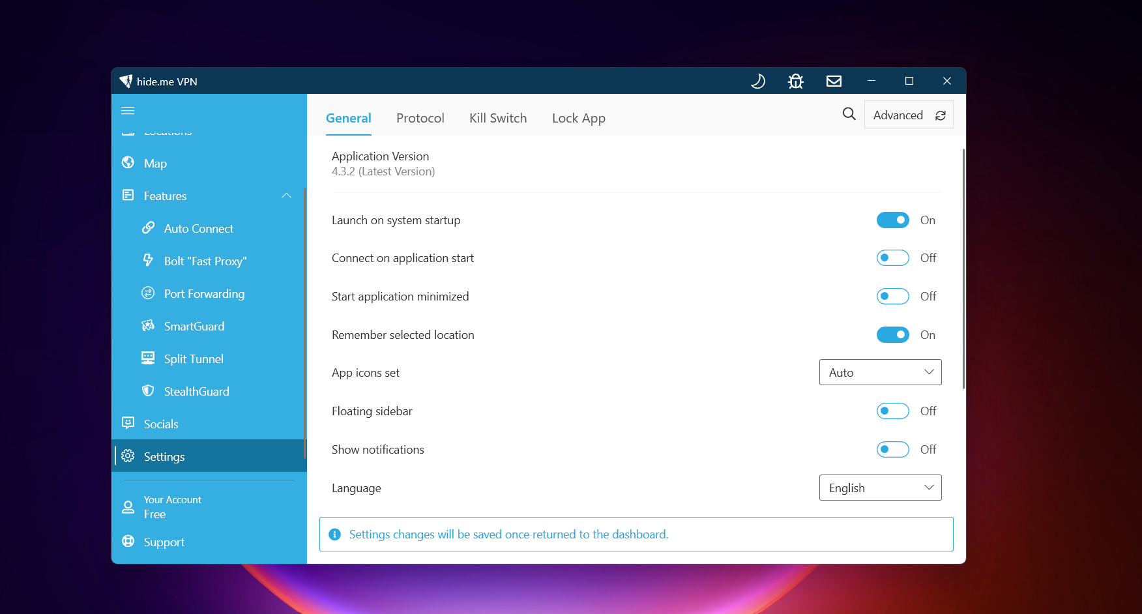Enable Floating sidebar toggle

coord(893,411)
